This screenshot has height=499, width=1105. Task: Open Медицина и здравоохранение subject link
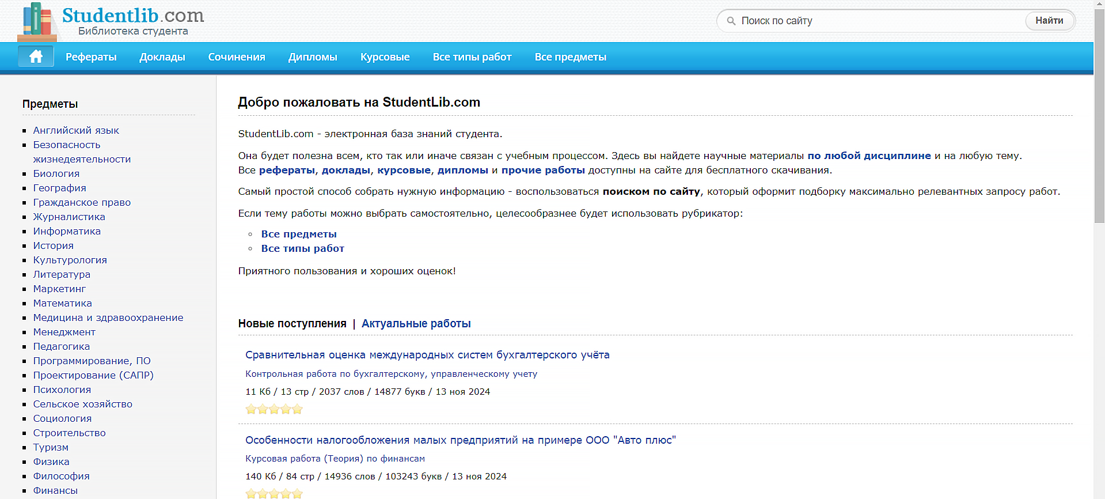[x=108, y=317]
